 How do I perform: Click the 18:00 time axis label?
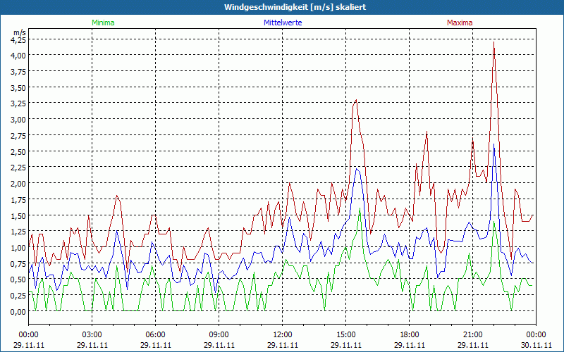410,335
